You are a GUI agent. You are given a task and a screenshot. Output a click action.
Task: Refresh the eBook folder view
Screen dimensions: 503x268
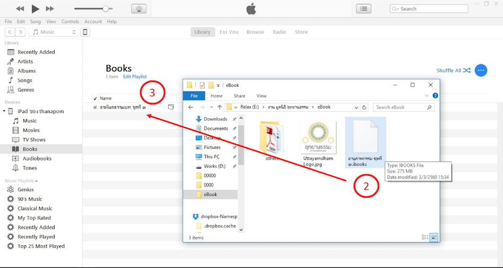tap(364, 108)
